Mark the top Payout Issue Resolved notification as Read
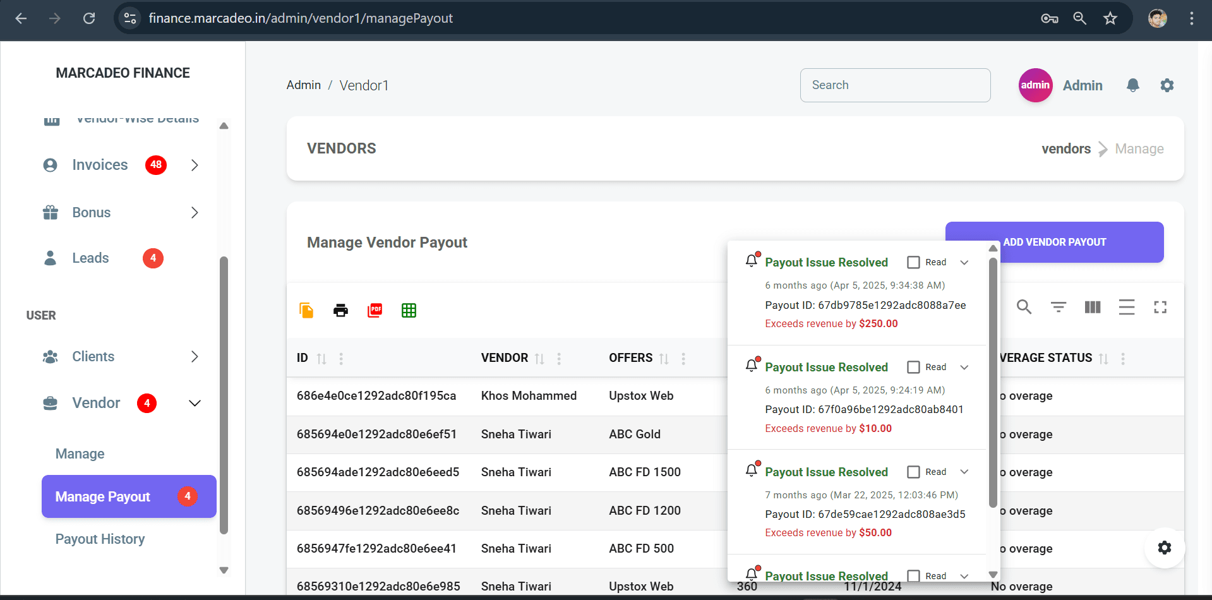Image resolution: width=1212 pixels, height=600 pixels. [x=913, y=261]
